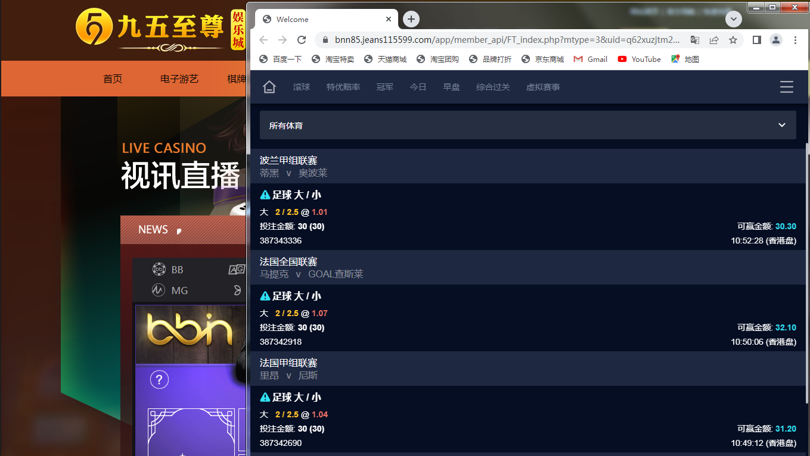Open the 地图 maps bookmark

685,59
